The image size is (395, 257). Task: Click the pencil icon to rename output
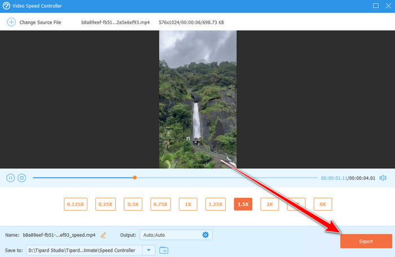coord(103,235)
